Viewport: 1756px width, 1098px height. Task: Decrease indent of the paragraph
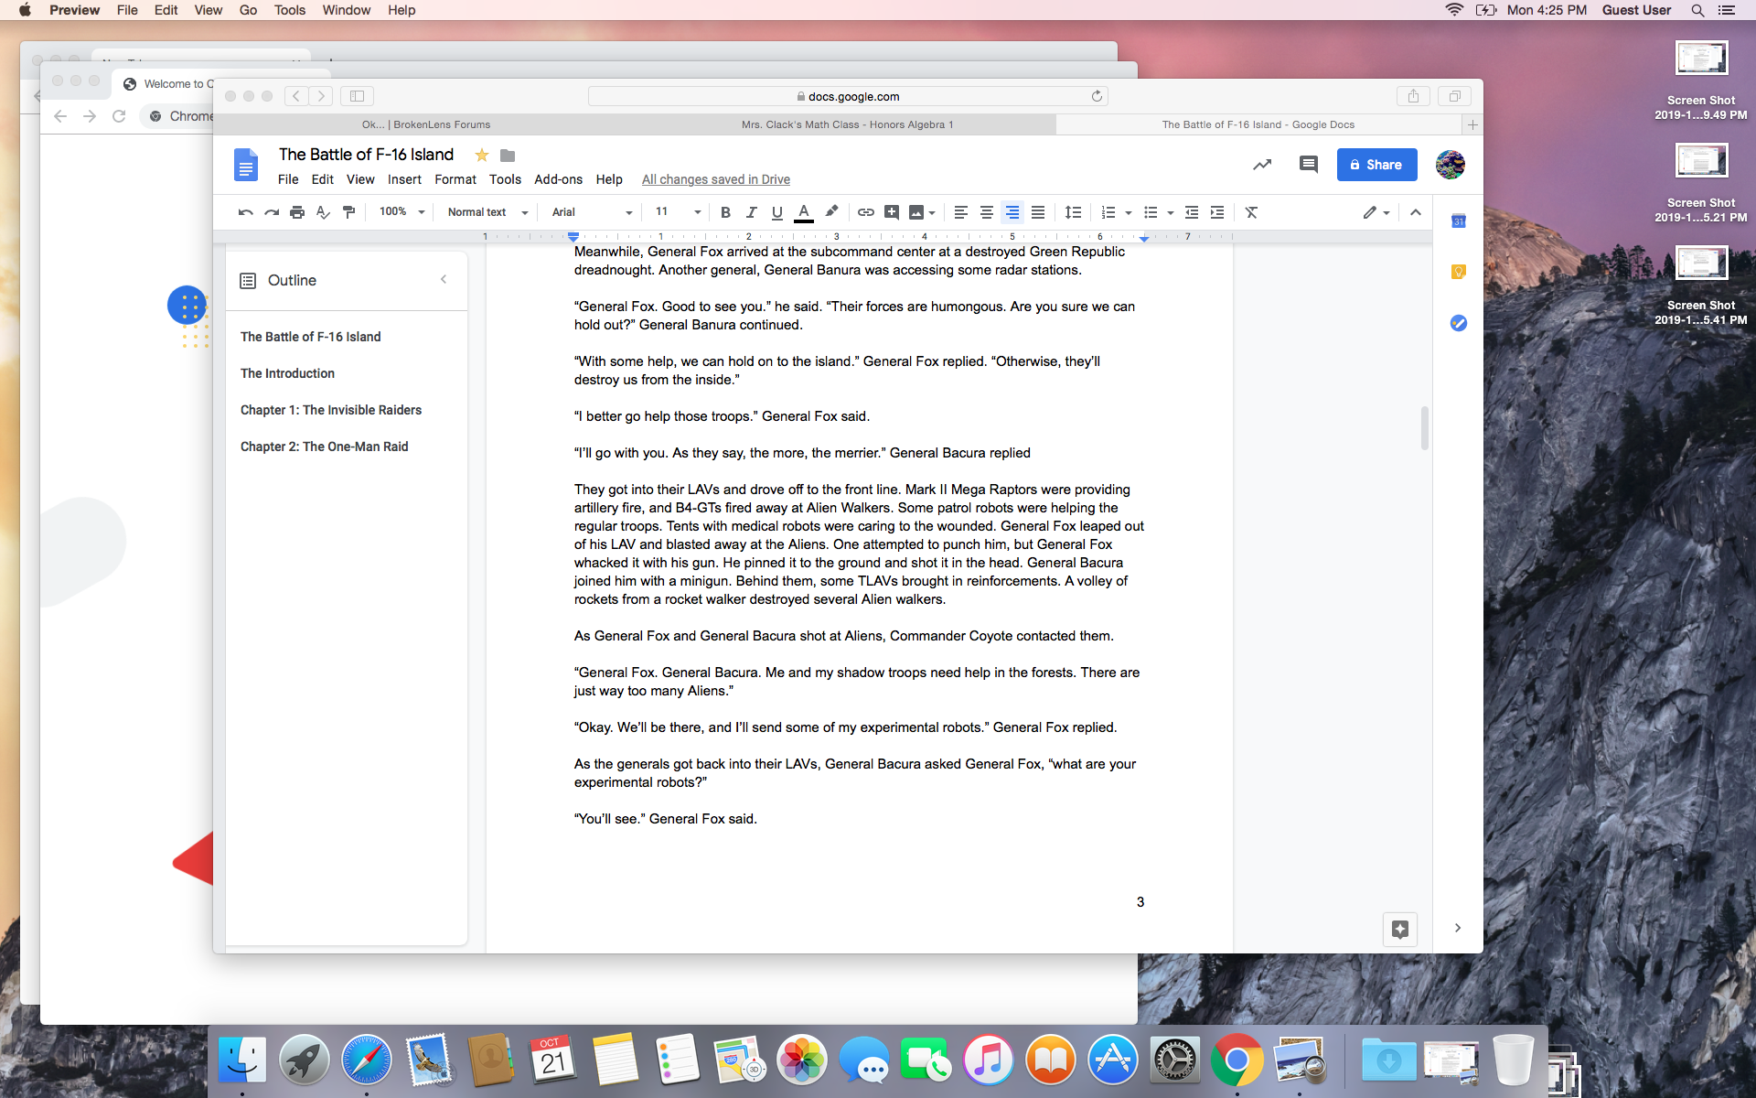1192,212
